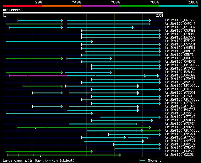The image size is (201, 163).
Task: Click the cyan ~100% identity legend segment
Action: pyautogui.click(x=178, y=6)
